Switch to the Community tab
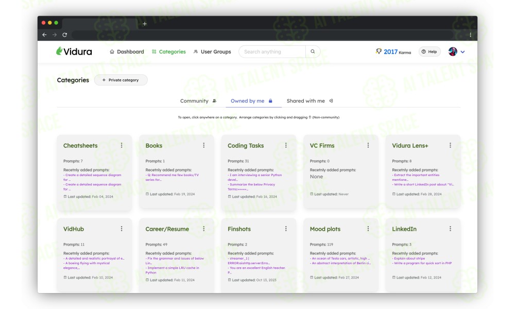The width and height of the screenshot is (515, 309). click(x=198, y=101)
